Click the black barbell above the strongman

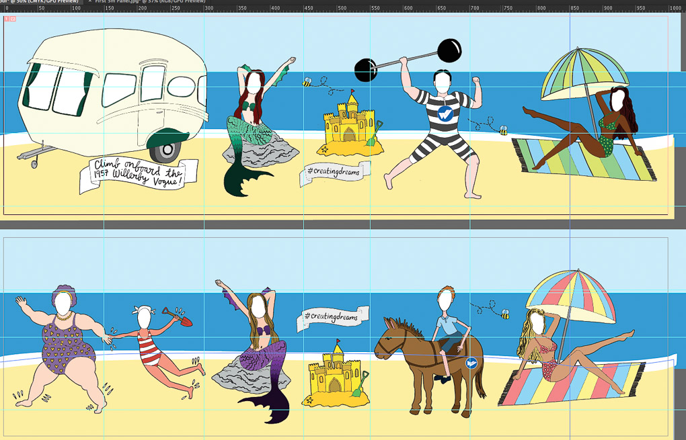408,60
